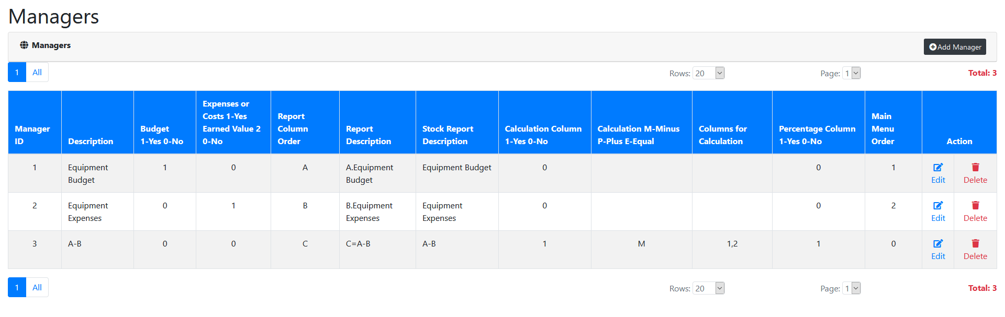This screenshot has height=317, width=1005.
Task: Click edit icon for the A-B row
Action: tap(938, 244)
